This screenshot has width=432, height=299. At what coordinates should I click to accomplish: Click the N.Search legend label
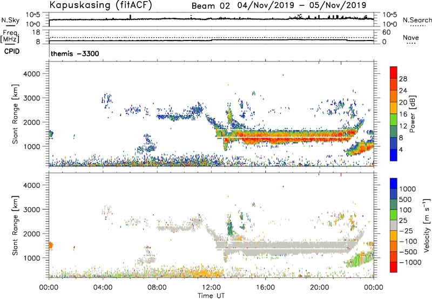[417, 20]
